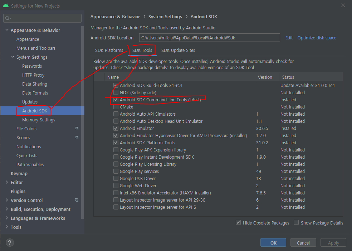Viewport: 352px width, 251px height.
Task: Uncheck Android Emulator Hypervisor Driver for AMD
Action: pyautogui.click(x=116, y=135)
